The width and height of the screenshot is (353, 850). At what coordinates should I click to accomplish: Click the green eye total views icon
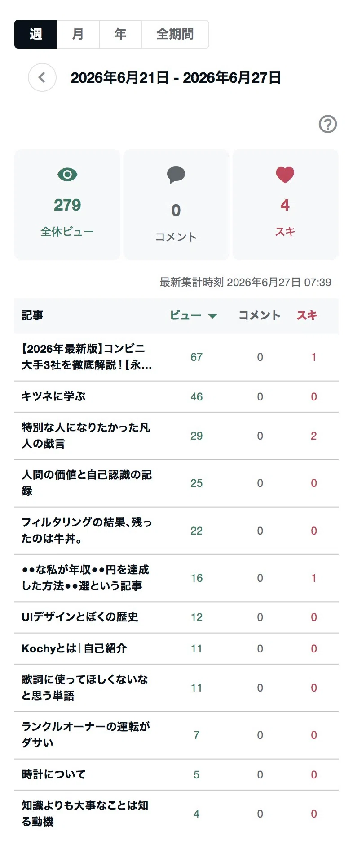pyautogui.click(x=67, y=175)
